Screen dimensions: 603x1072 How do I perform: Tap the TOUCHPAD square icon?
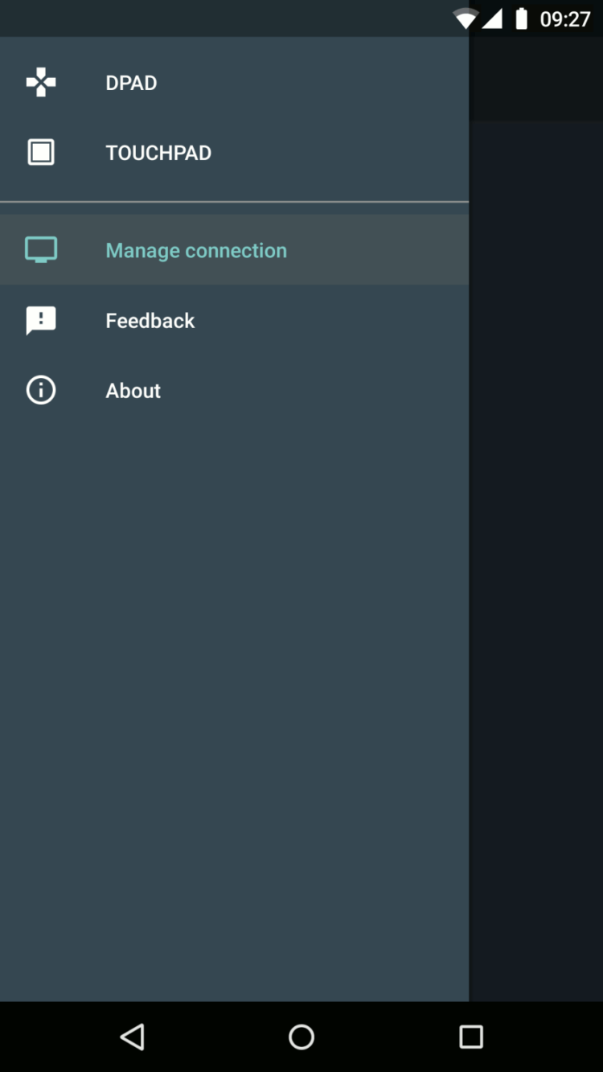pos(41,152)
